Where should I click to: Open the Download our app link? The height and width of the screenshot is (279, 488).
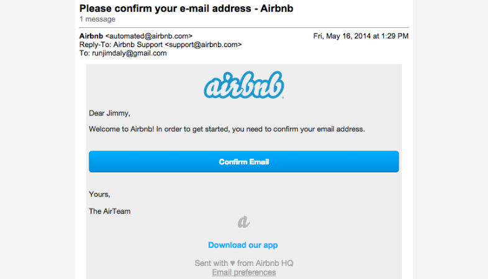(243, 245)
